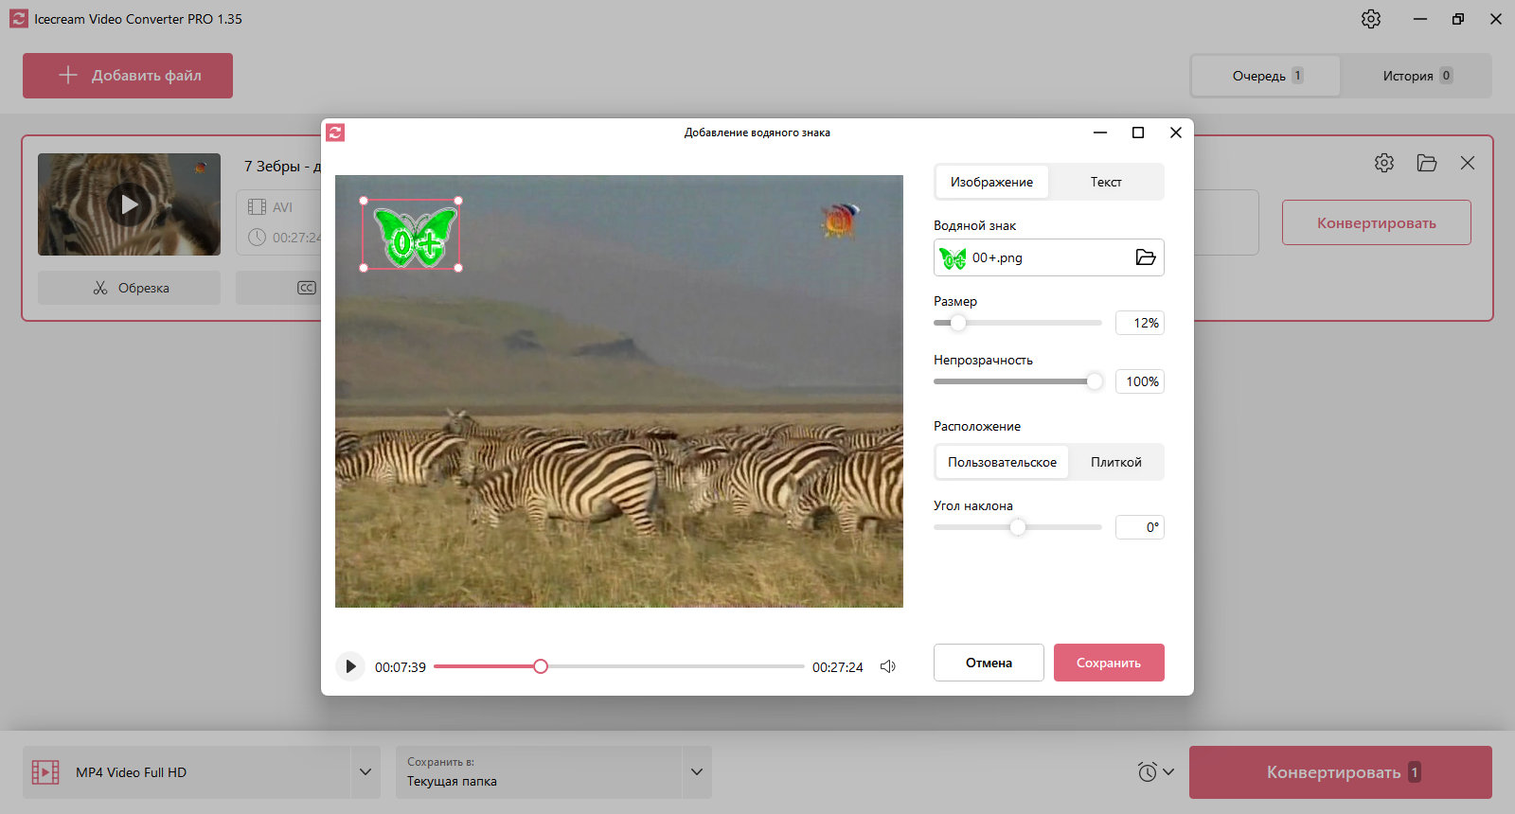Image resolution: width=1515 pixels, height=814 pixels.
Task: Open output folder icon in queue card
Action: [x=1427, y=163]
